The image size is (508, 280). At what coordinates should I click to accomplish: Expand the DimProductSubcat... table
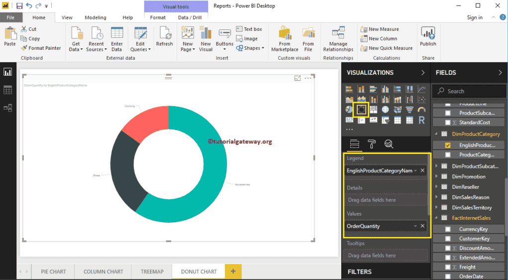tap(436, 166)
